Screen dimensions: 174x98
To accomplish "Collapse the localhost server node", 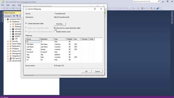I will point(5,19).
